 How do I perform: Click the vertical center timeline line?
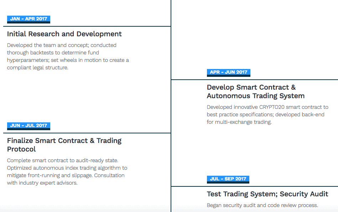171,106
